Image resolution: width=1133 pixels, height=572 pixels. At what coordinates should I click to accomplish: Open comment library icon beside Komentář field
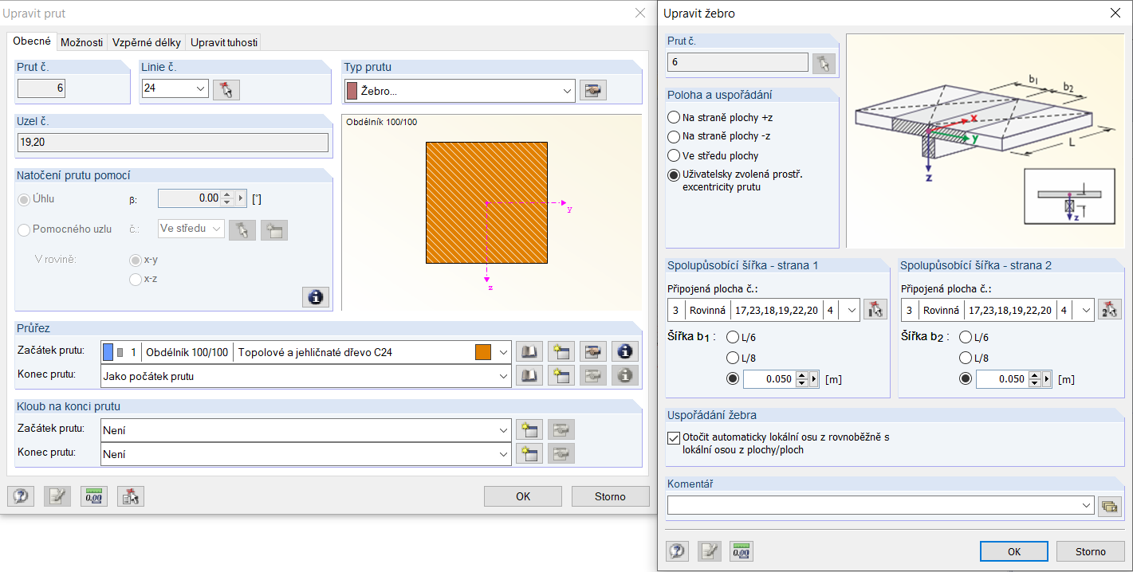(x=1109, y=505)
